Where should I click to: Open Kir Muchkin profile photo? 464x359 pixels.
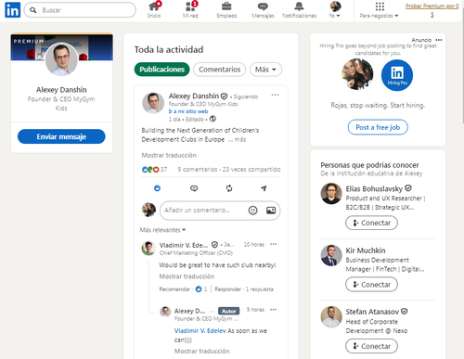pyautogui.click(x=331, y=255)
